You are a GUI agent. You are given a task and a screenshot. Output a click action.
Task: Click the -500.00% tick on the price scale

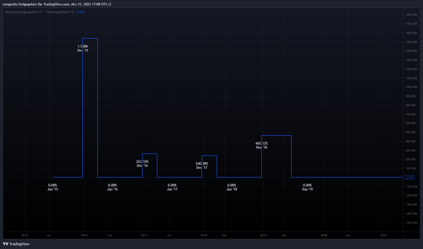(411, 223)
